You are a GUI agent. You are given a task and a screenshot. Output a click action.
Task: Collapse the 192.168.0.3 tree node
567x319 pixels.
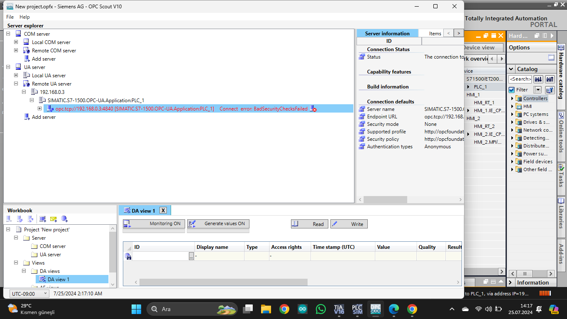point(24,92)
